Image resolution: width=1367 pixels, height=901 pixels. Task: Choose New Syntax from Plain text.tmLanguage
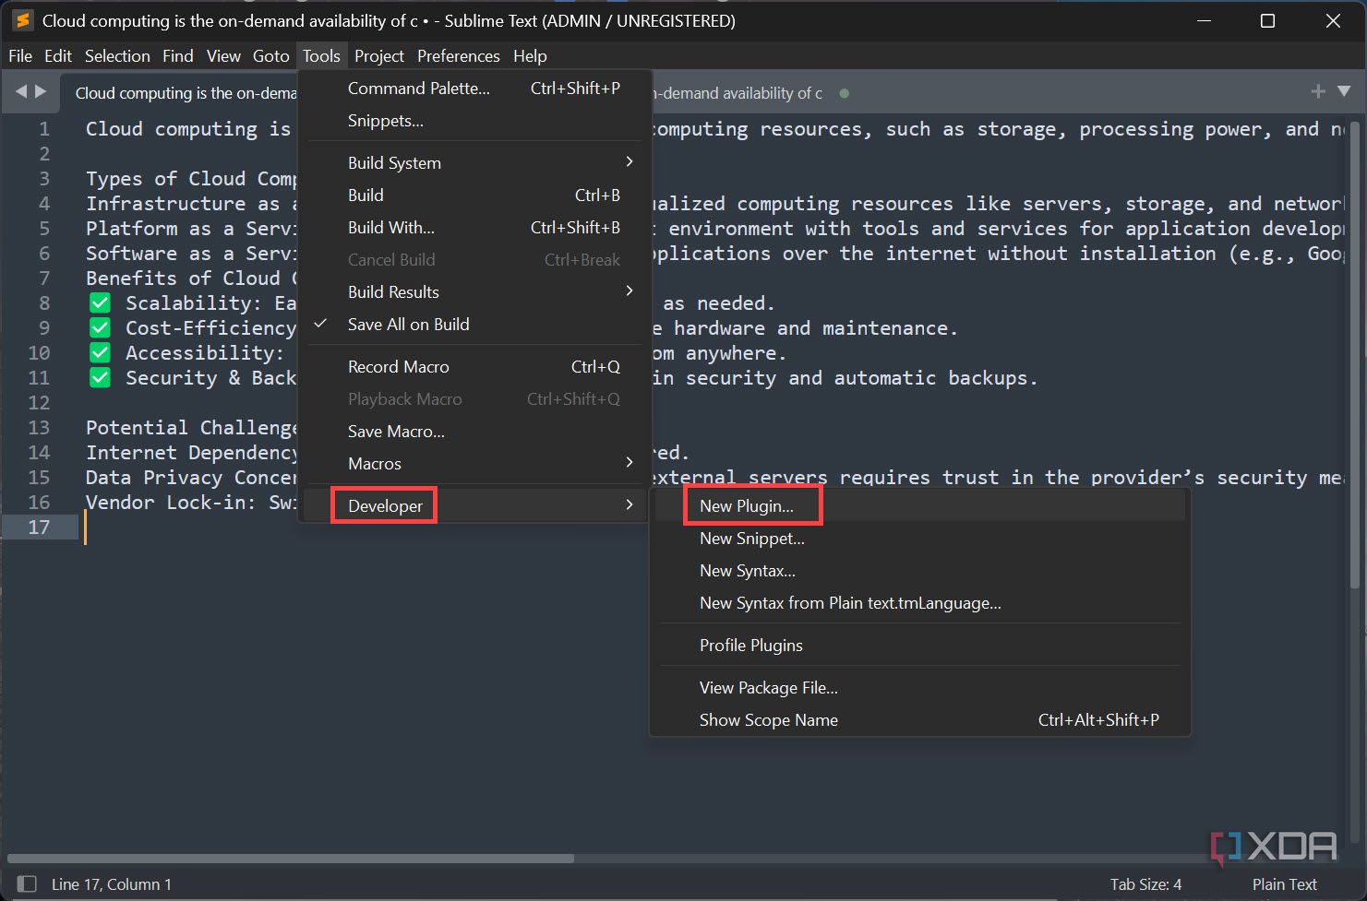(x=920, y=602)
